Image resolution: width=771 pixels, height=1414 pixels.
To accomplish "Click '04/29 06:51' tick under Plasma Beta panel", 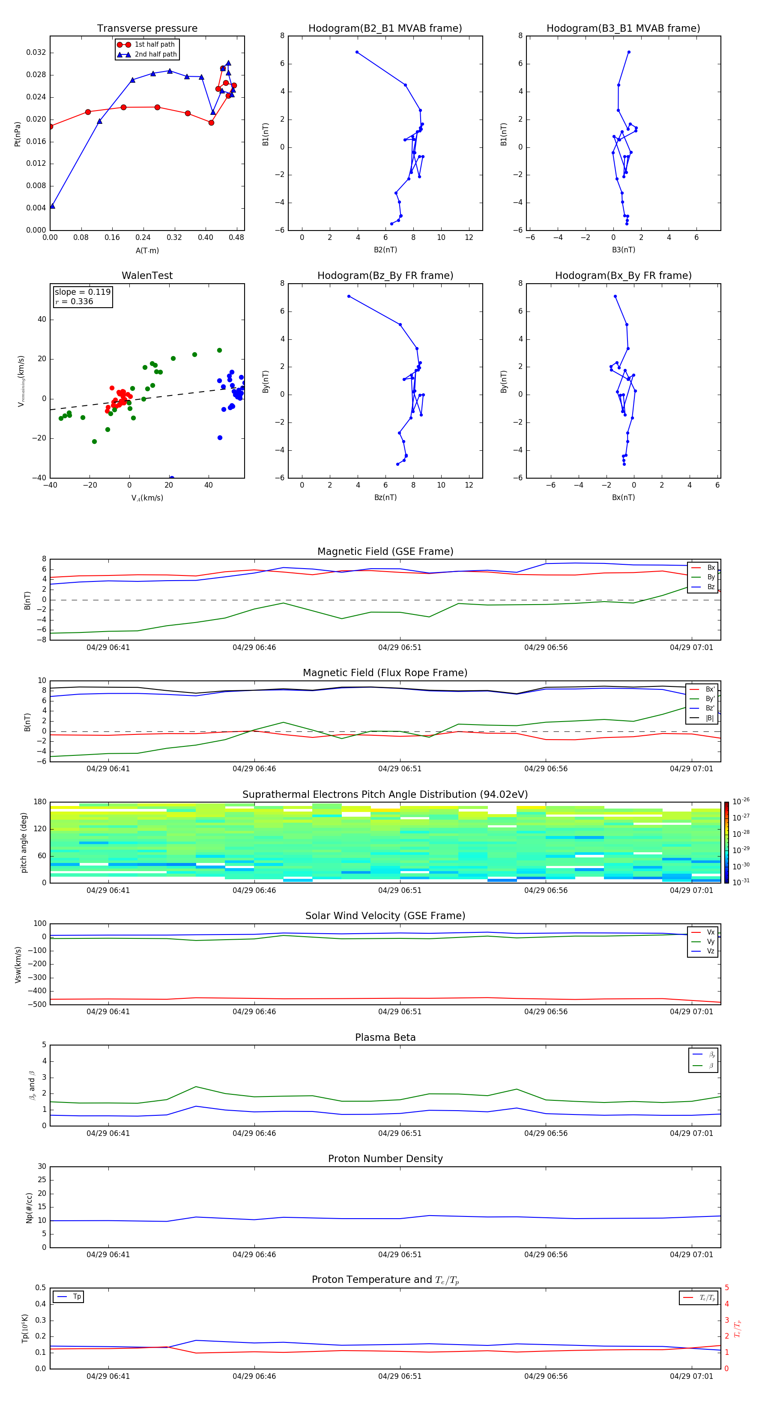I will coord(400,1133).
